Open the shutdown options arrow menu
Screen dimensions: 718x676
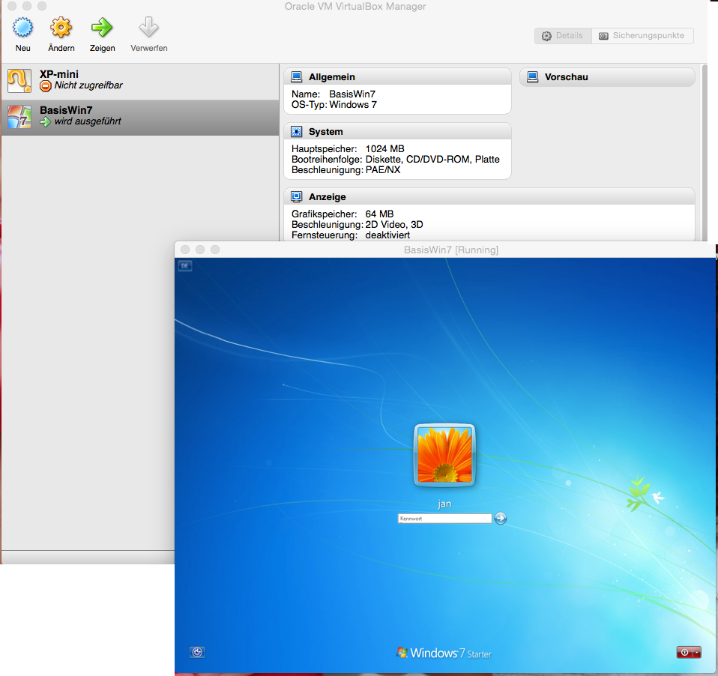697,652
